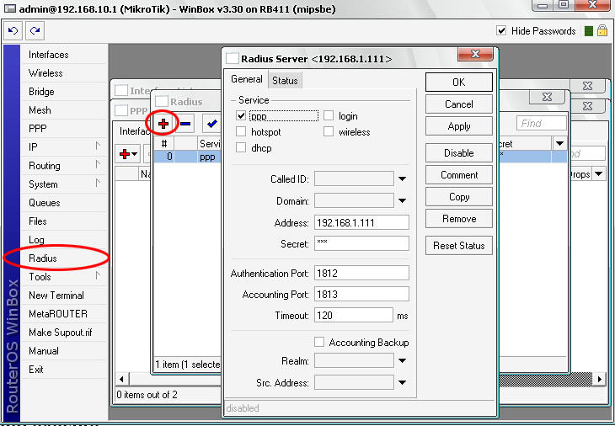Click the Redo arrow in the WinBox toolbar
This screenshot has height=426, width=615.
click(x=35, y=31)
